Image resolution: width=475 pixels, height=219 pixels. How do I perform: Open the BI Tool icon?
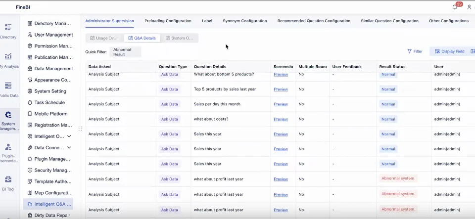(x=8, y=179)
